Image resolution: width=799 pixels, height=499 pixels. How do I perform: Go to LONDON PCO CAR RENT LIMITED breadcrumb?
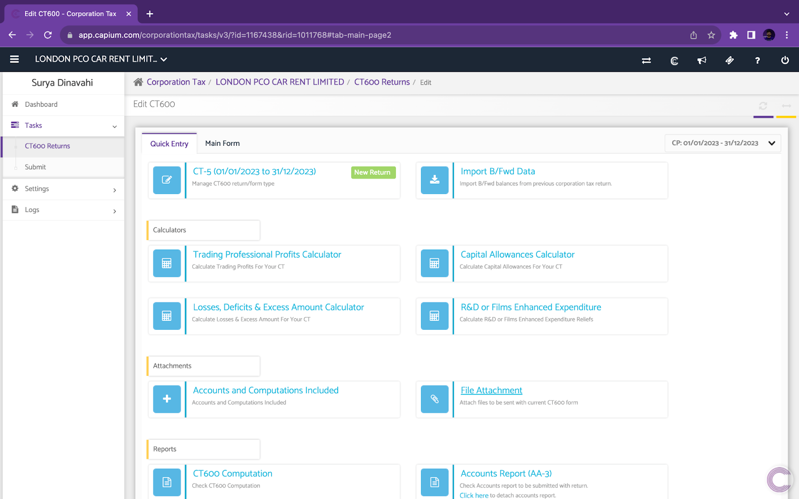click(280, 82)
